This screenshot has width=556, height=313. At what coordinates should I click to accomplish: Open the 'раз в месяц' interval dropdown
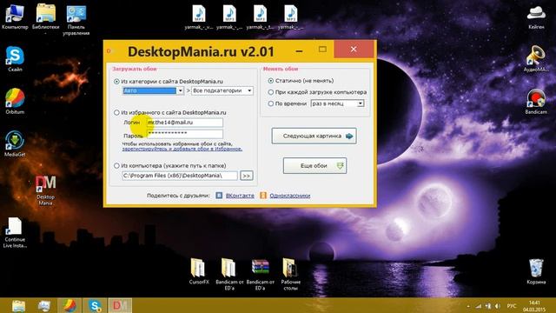[337, 103]
